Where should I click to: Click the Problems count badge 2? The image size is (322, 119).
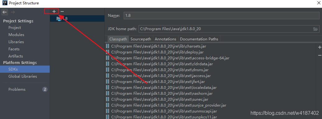45,89
